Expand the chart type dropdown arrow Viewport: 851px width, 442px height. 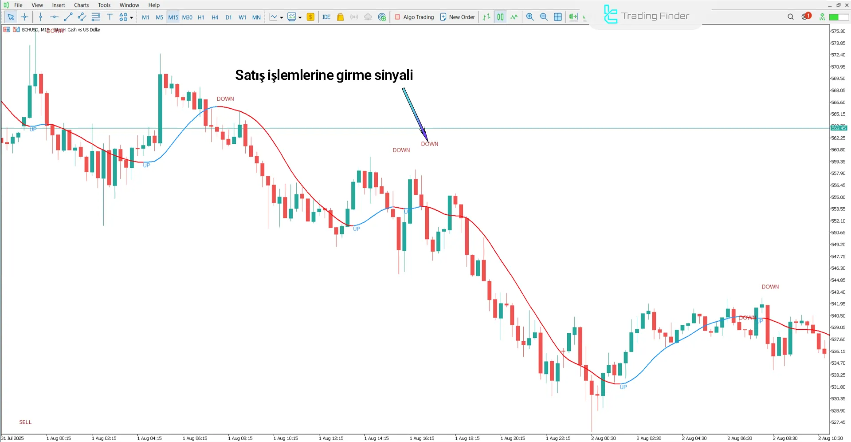click(x=282, y=18)
